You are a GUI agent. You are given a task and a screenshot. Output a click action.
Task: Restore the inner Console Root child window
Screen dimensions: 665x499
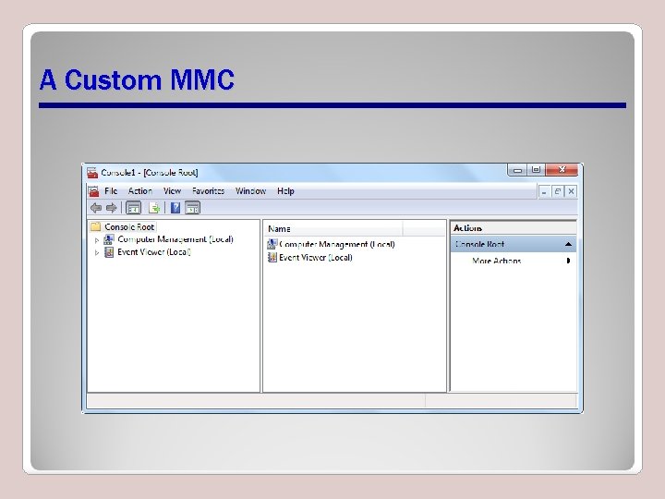[557, 192]
